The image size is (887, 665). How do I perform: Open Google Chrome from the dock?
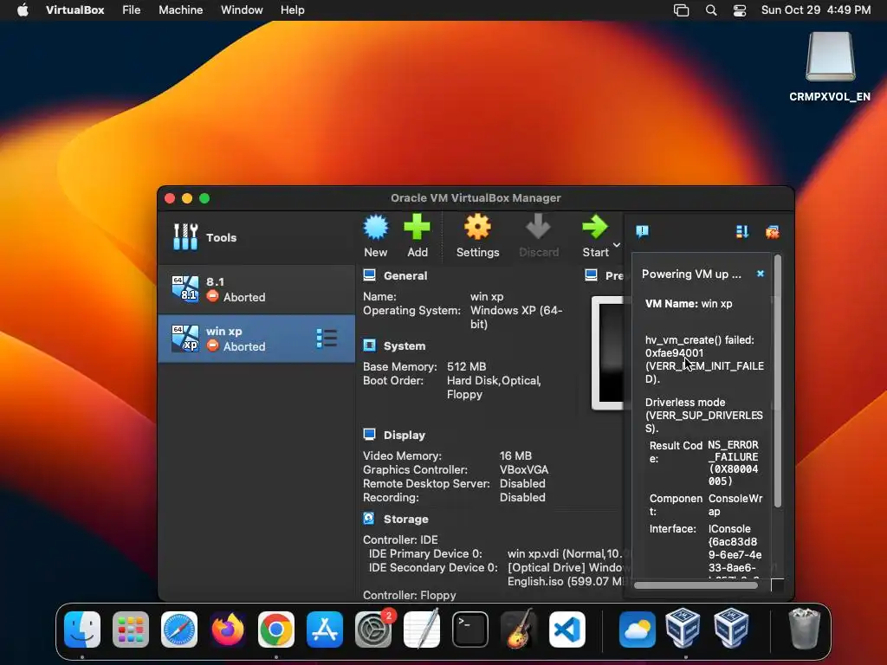[x=276, y=629]
